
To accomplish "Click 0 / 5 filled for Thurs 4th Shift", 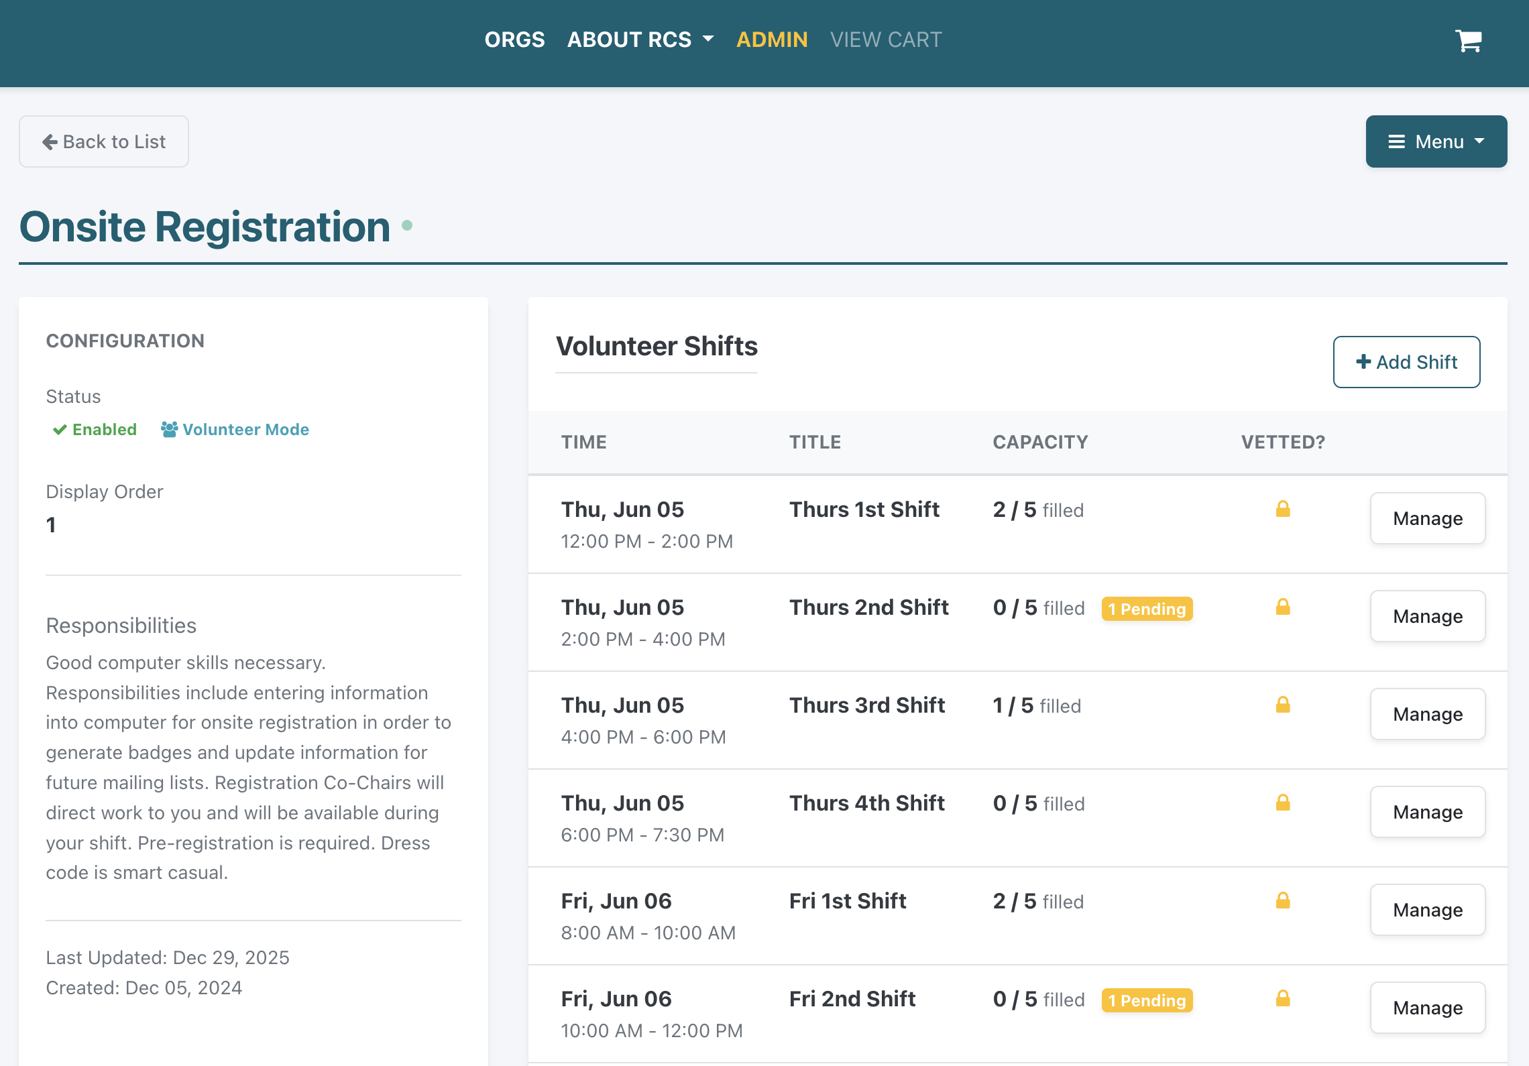I will 1039,804.
